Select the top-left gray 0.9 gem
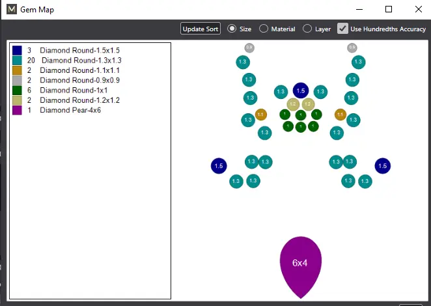Image resolution: width=431 pixels, height=306 pixels. 249,48
